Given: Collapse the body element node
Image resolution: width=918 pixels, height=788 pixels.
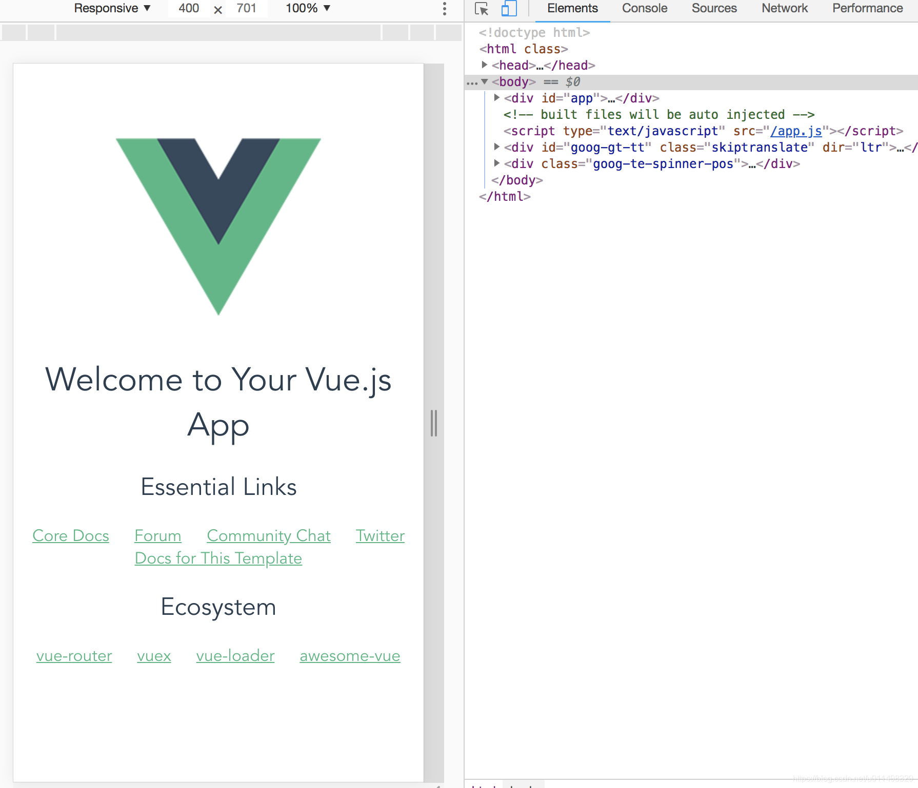Looking at the screenshot, I should click(x=484, y=81).
